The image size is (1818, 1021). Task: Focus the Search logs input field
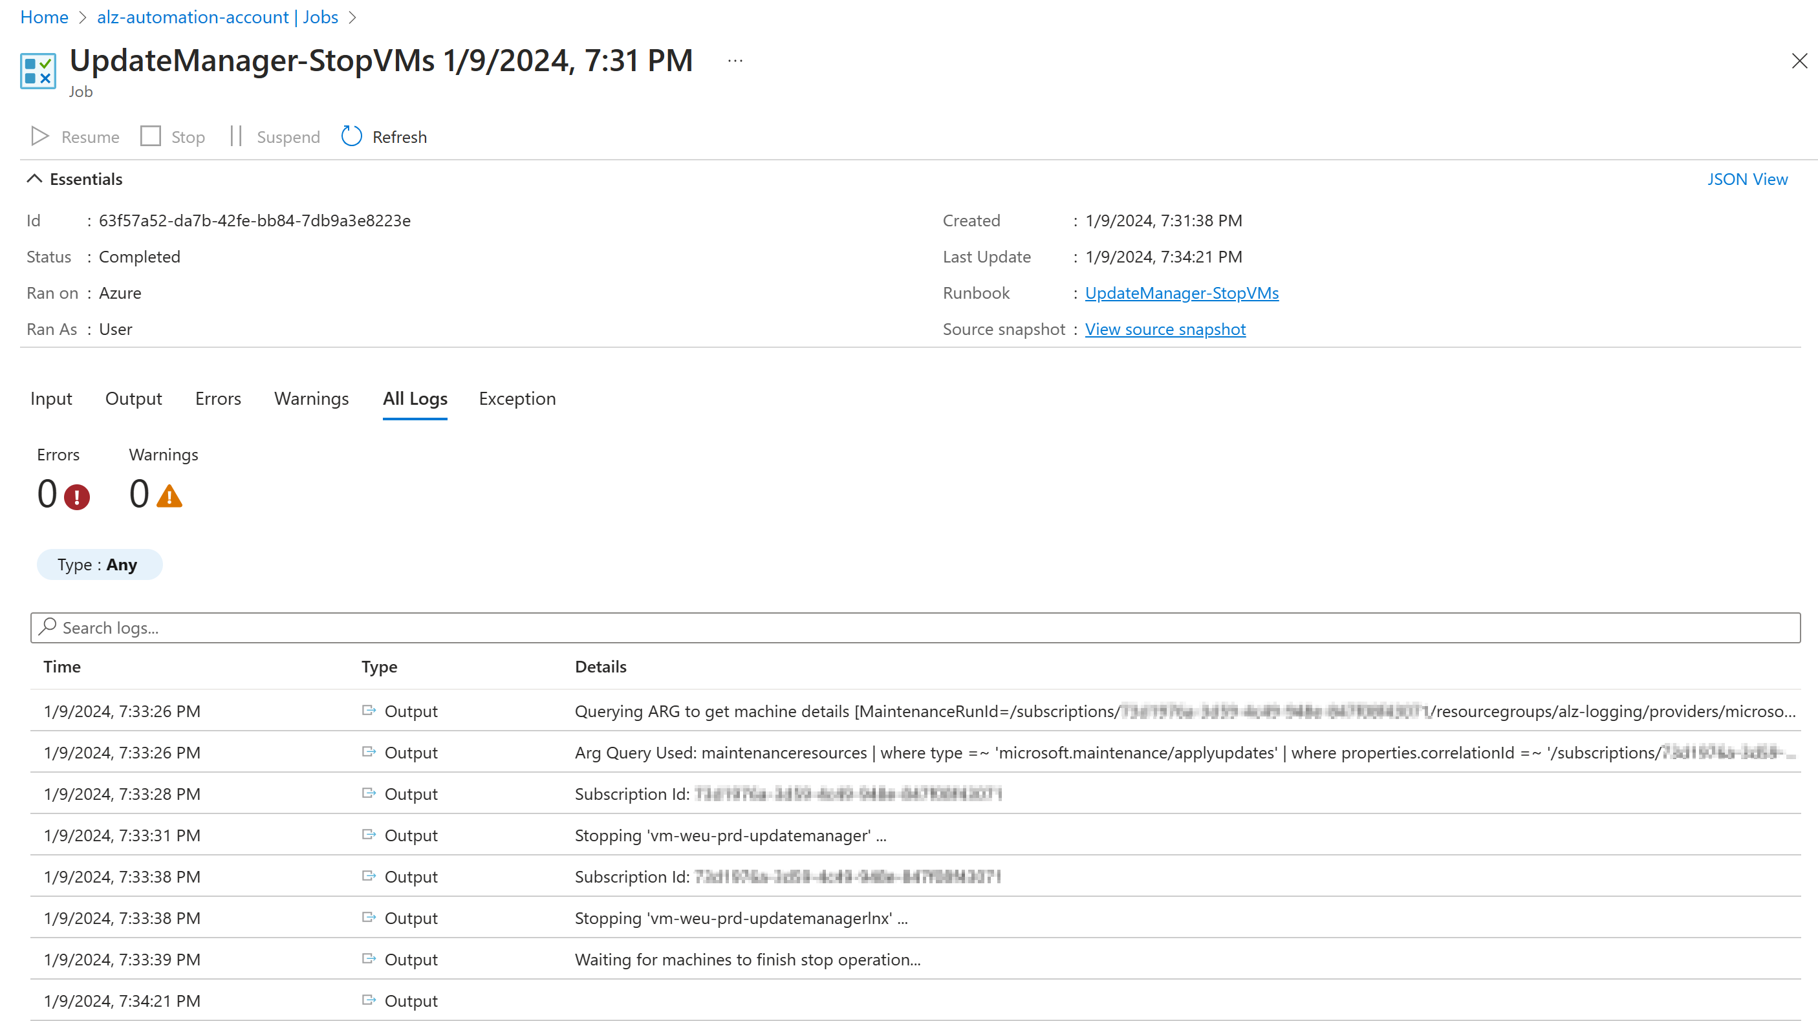(x=915, y=627)
